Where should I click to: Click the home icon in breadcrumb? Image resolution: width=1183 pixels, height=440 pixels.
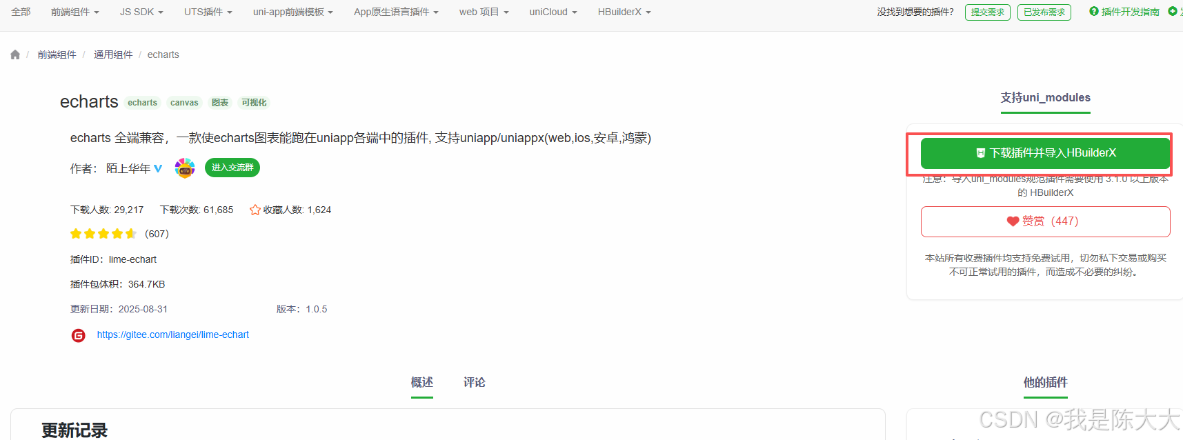[x=15, y=54]
